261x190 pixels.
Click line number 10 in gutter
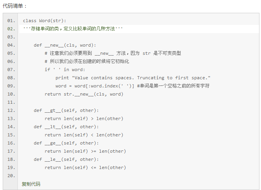(11, 94)
